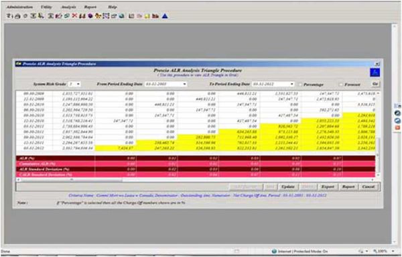Image resolution: width=402 pixels, height=257 pixels.
Task: Click the binoculars find icon in toolbar
Action: (82, 16)
